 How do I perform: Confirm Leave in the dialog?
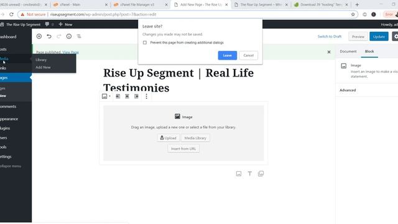[x=227, y=55]
